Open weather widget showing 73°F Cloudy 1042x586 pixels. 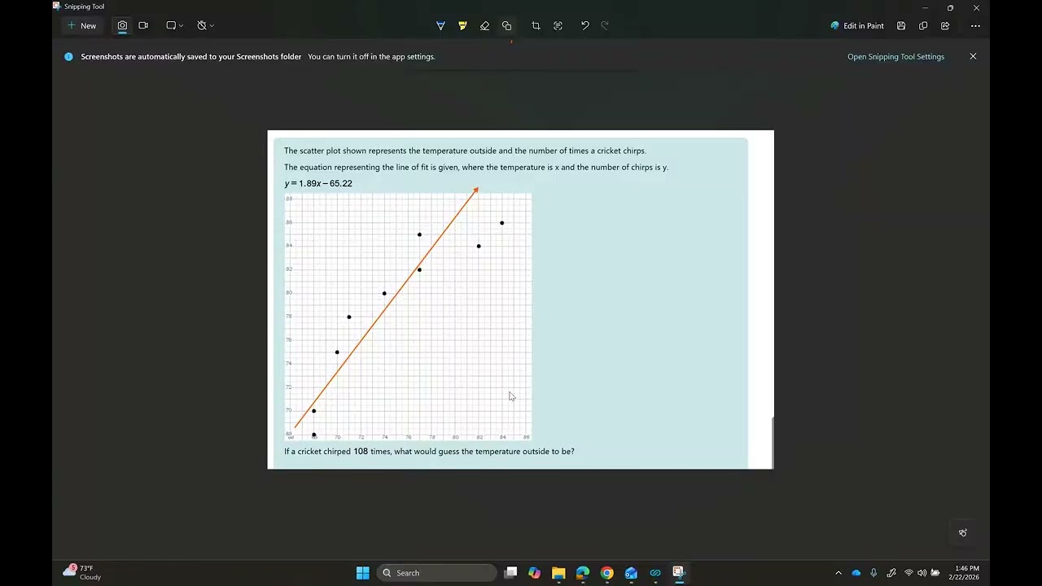coord(83,573)
